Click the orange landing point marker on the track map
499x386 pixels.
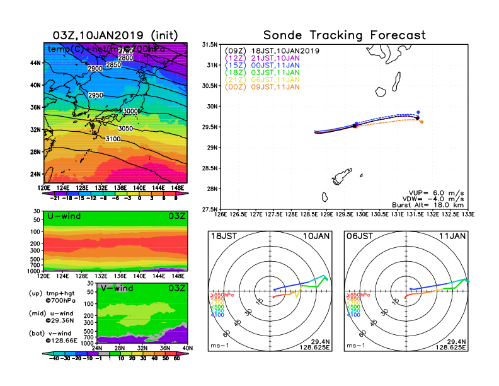point(422,122)
